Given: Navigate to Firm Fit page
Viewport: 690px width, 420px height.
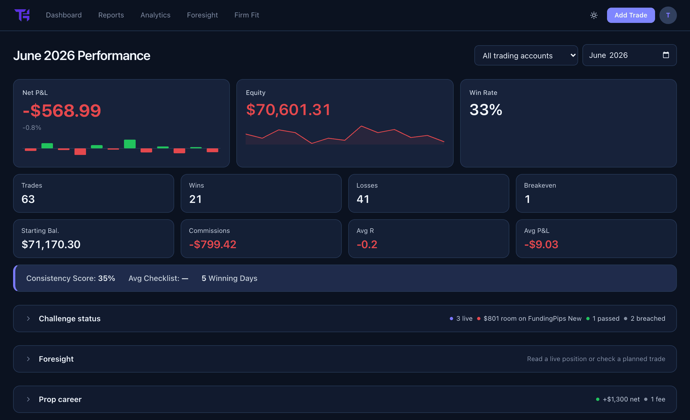Looking at the screenshot, I should (x=247, y=15).
